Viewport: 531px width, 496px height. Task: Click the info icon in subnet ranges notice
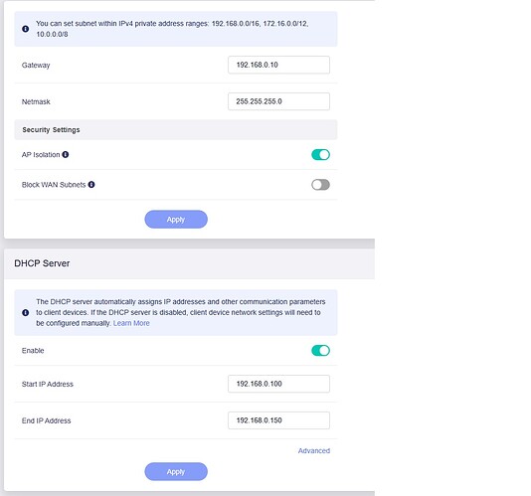[x=26, y=29]
